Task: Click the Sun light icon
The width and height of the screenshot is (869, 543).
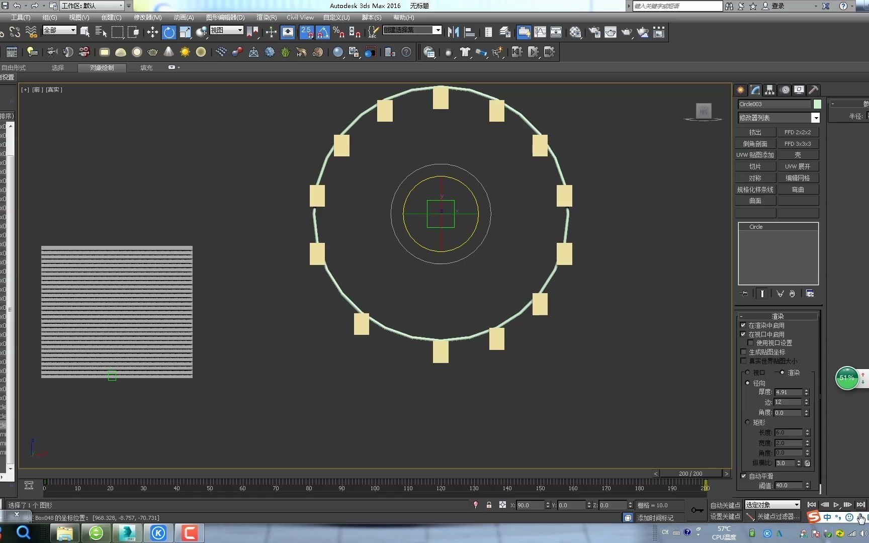Action: [185, 52]
